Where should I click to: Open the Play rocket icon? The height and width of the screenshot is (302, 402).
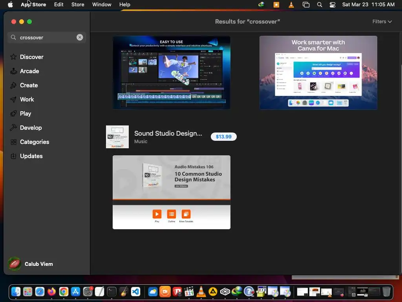pos(13,113)
